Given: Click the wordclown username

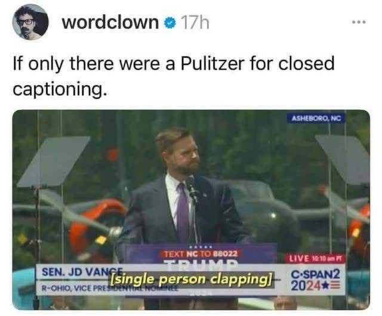Looking at the screenshot, I should [x=110, y=23].
